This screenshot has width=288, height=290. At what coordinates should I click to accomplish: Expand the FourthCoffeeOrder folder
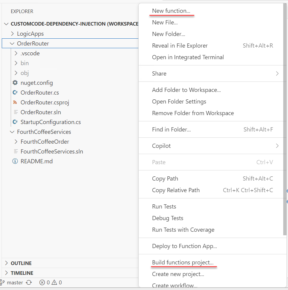pyautogui.click(x=16, y=142)
